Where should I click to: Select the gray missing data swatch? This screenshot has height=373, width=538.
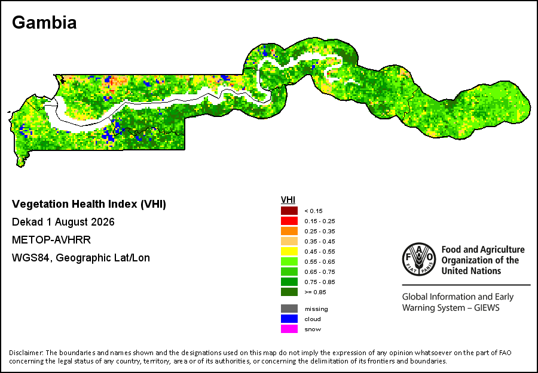289,309
